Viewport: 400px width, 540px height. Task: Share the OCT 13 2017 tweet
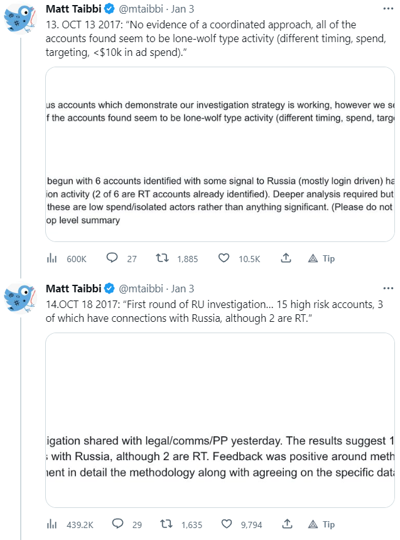click(286, 258)
